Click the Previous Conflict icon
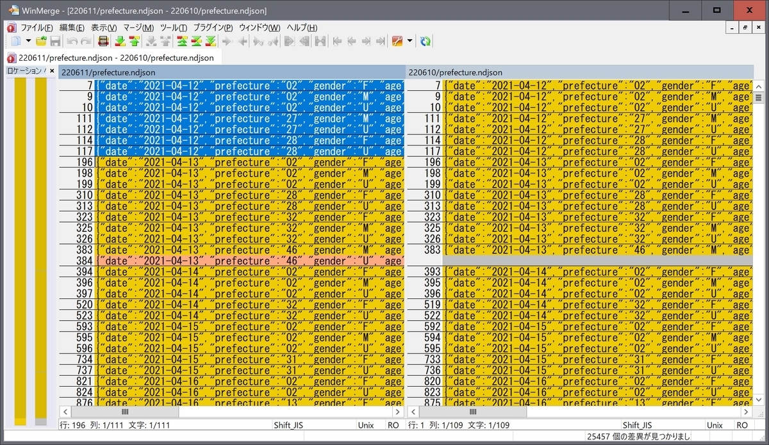Image resolution: width=769 pixels, height=445 pixels. (165, 41)
